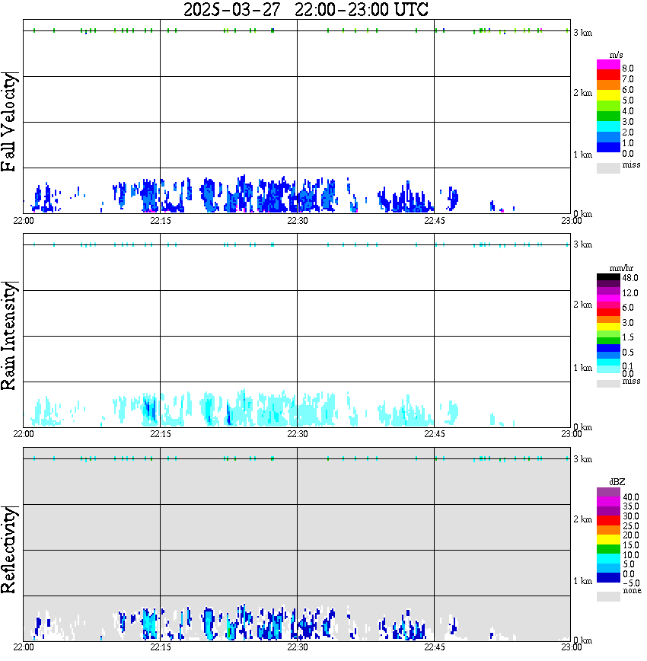Click 1 km height label on Fall Velocity panel
This screenshot has width=647, height=661.
tap(583, 155)
